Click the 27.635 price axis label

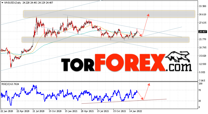[x=202, y=23]
